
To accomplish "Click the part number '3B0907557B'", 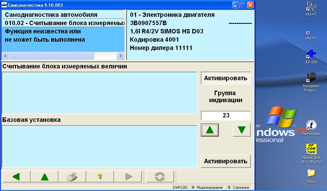I will [x=148, y=23].
